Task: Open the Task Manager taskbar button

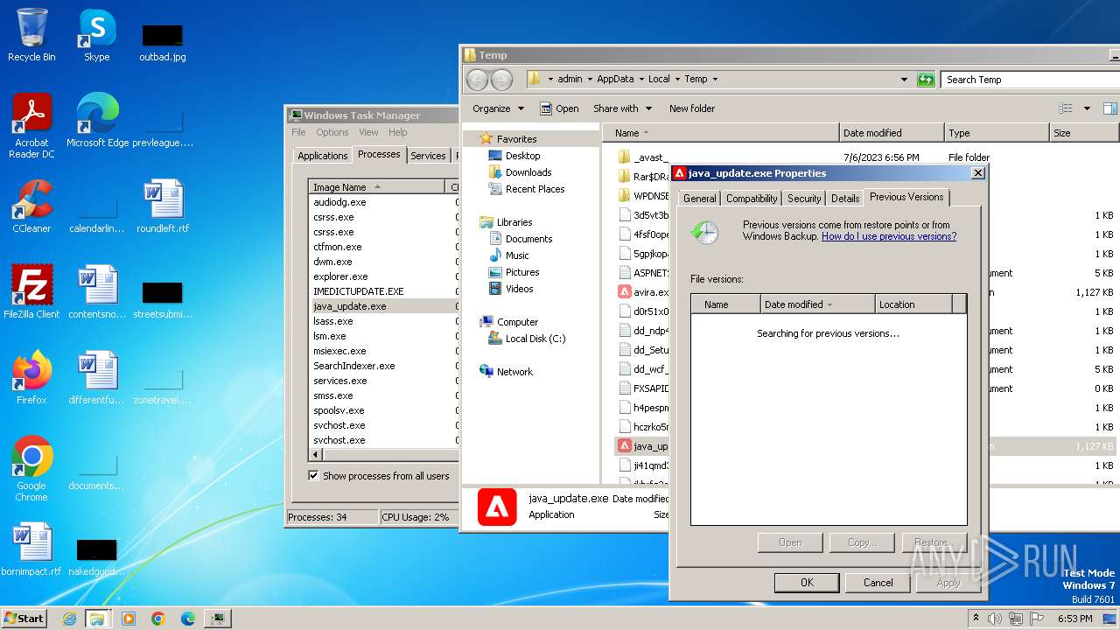Action: tap(218, 619)
